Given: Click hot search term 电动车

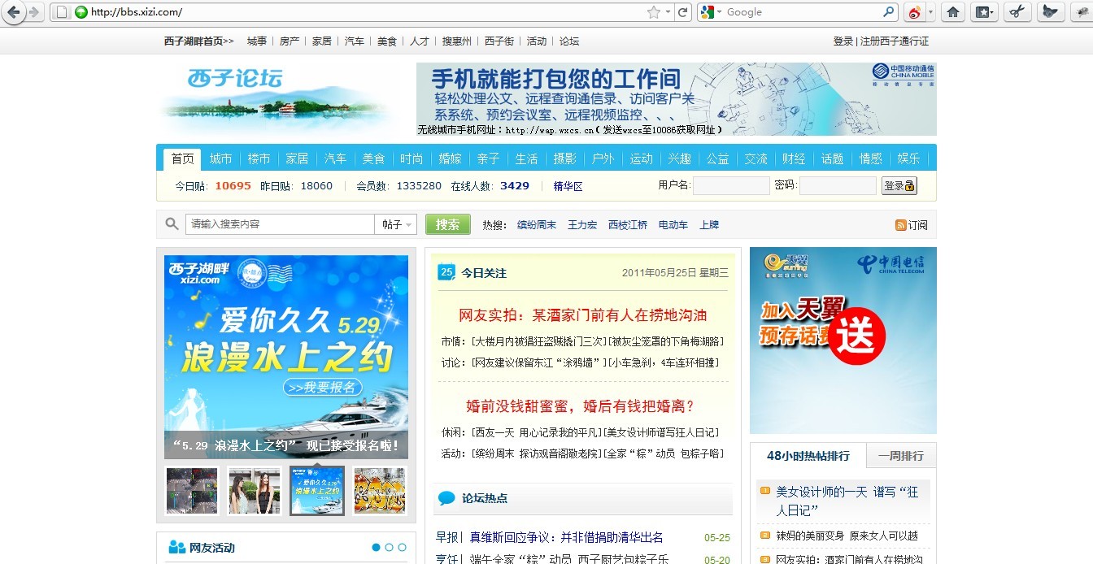Looking at the screenshot, I should click(673, 225).
